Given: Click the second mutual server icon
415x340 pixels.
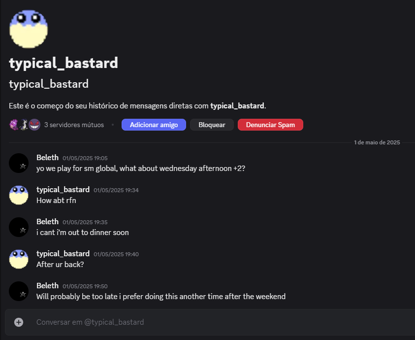Looking at the screenshot, I should point(24,125).
